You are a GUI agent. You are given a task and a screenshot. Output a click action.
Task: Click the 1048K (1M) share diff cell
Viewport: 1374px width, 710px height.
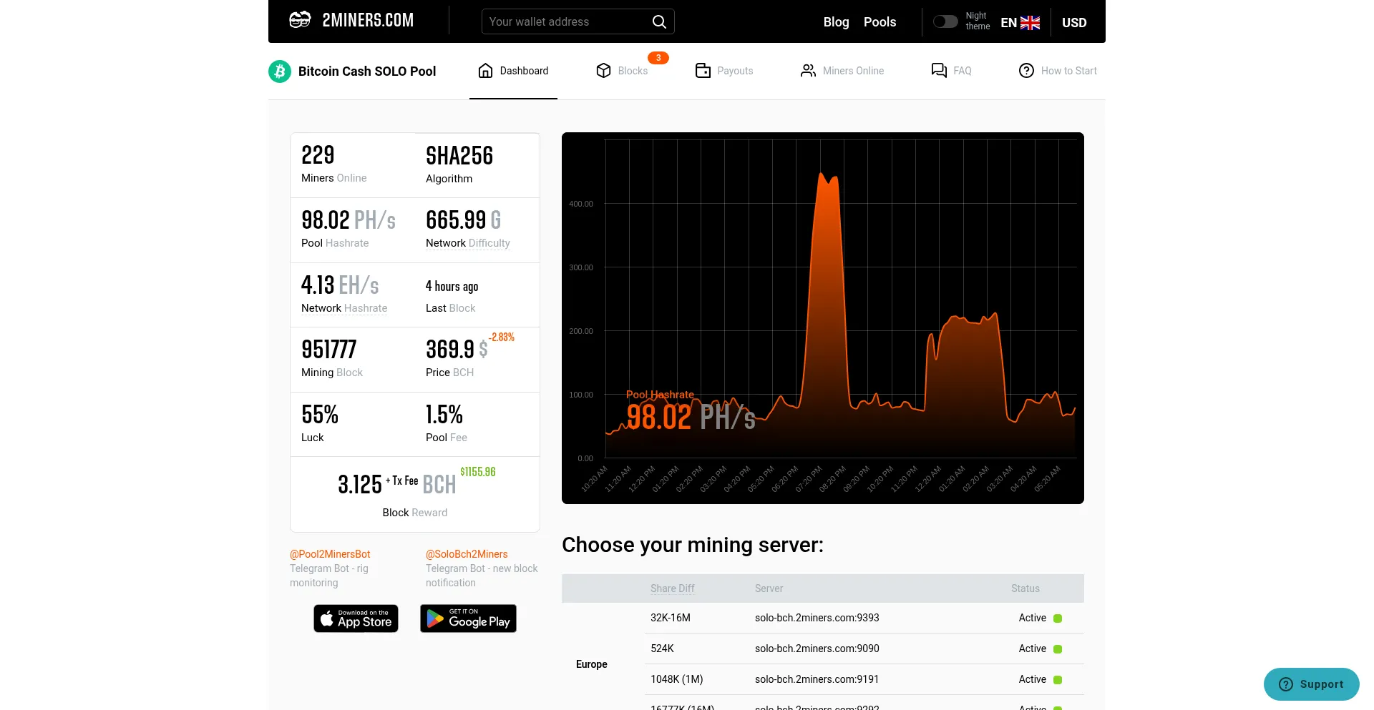676,679
